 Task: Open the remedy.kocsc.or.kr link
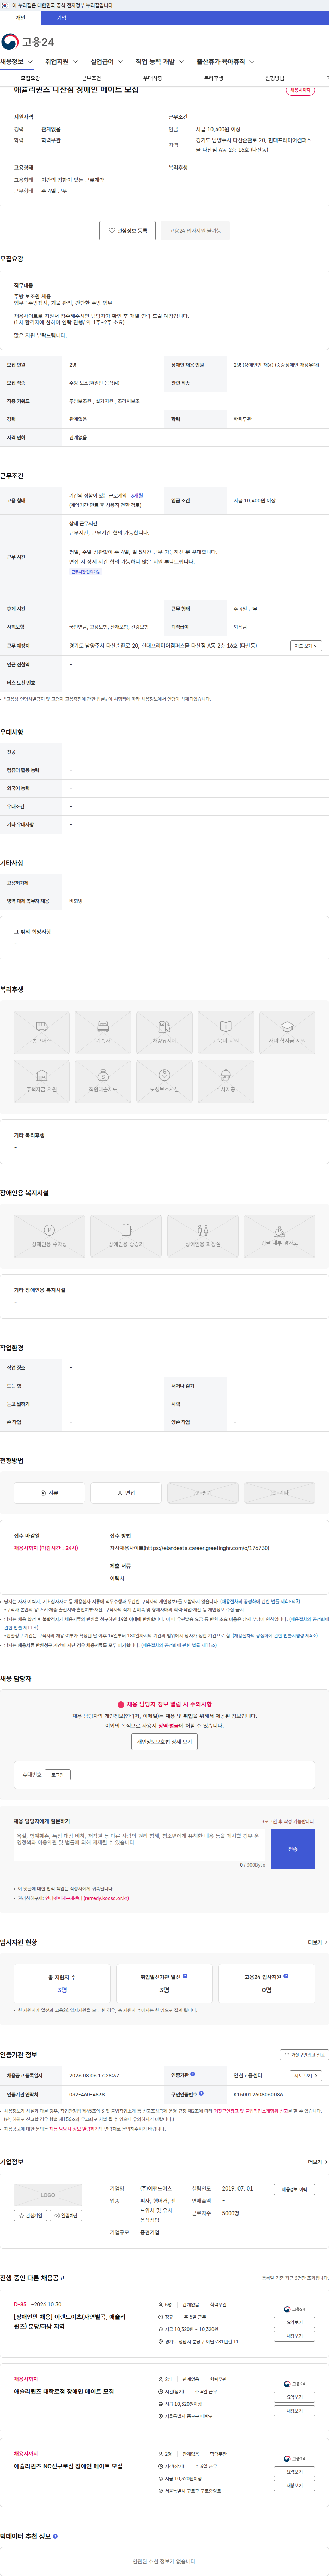pos(87,1898)
